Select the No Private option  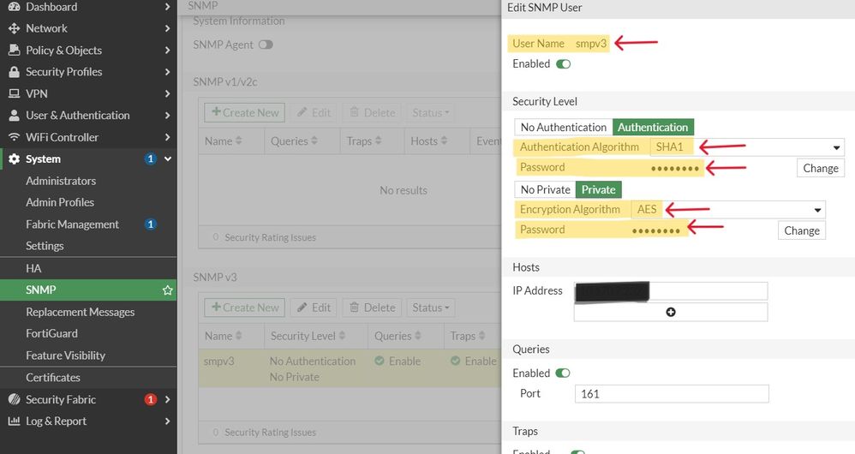point(545,189)
